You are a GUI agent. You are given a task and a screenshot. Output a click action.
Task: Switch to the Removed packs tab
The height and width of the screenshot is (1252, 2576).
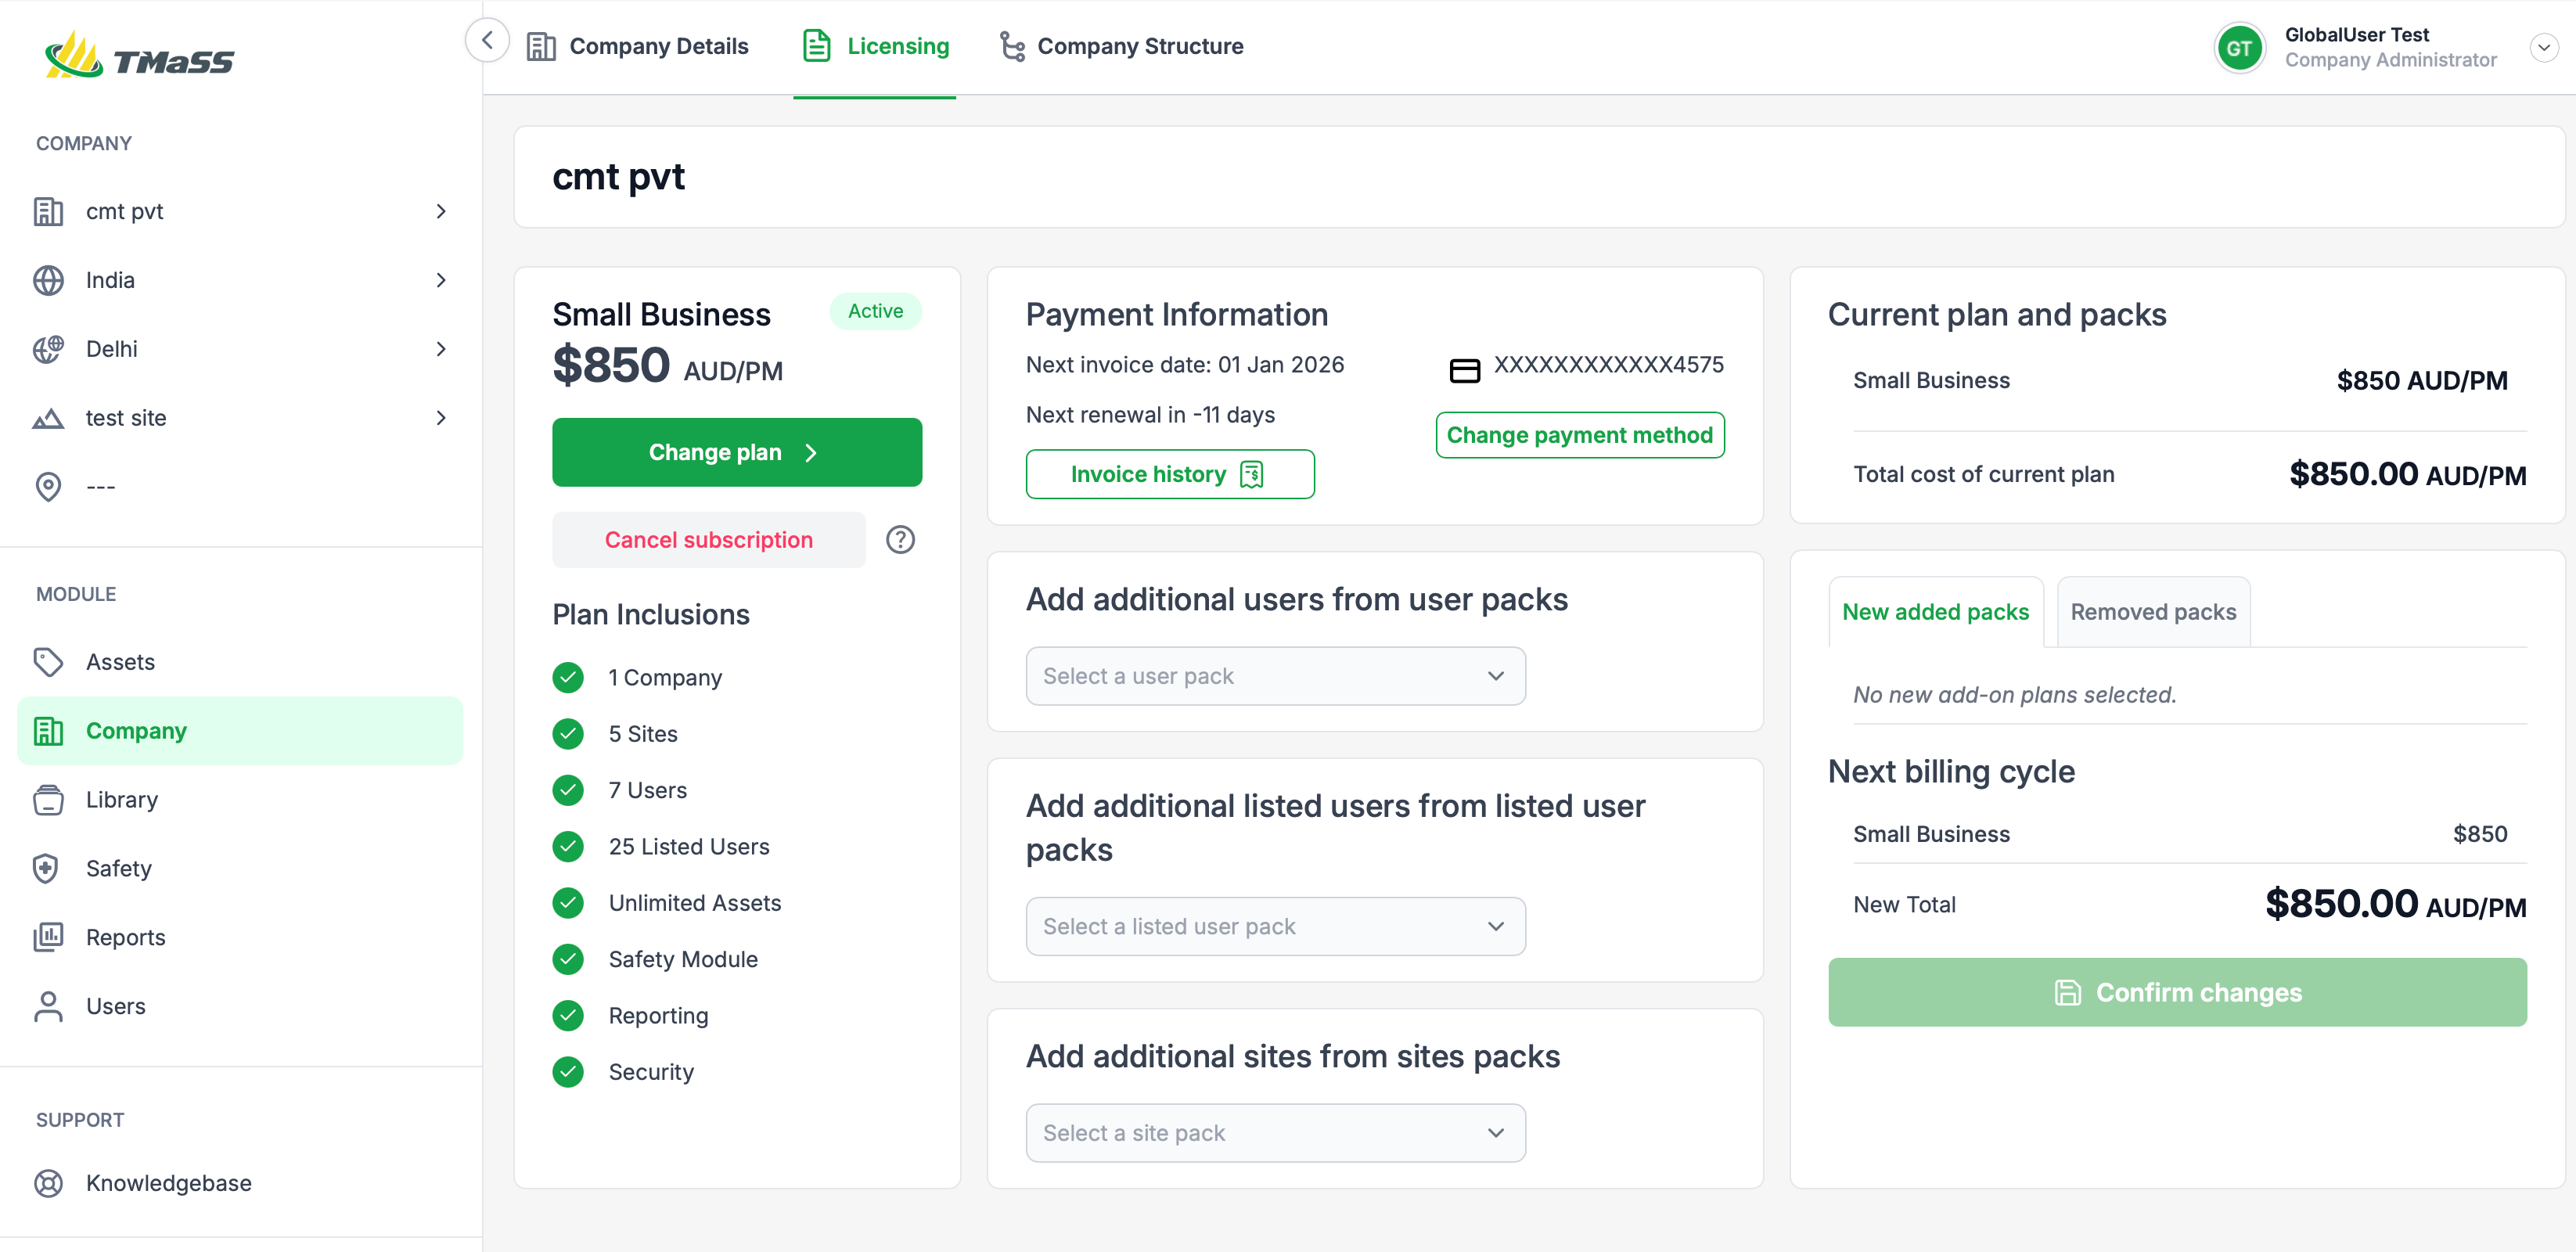point(2152,612)
